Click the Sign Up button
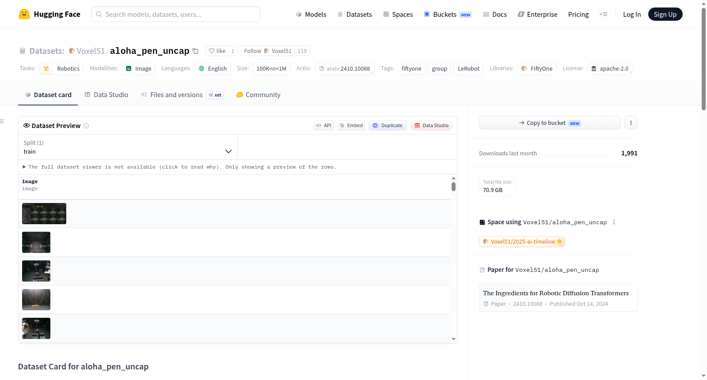Image resolution: width=707 pixels, height=380 pixels. [665, 14]
